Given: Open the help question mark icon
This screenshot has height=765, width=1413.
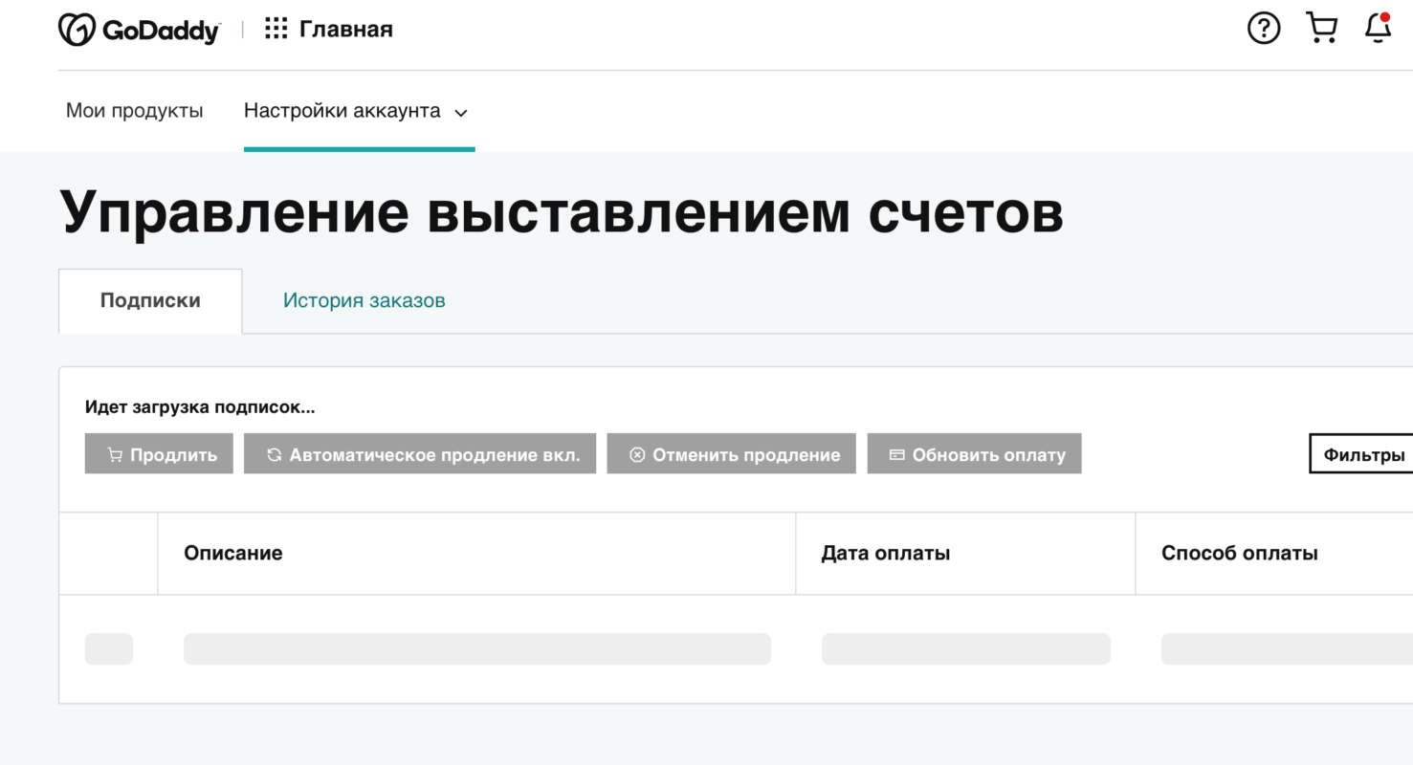Looking at the screenshot, I should click(x=1264, y=28).
